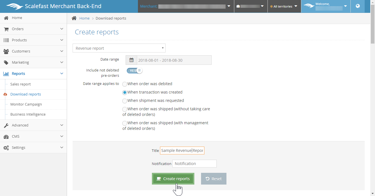Toggle the Include not debited pre-orders switch
Viewport: 375px width, 196px height.
point(135,71)
